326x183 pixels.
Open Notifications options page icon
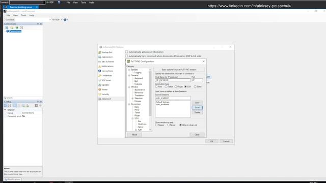point(100,66)
